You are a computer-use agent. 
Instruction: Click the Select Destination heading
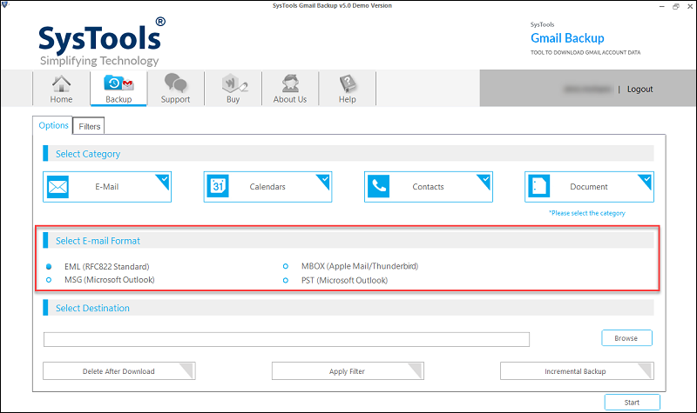[x=92, y=308]
